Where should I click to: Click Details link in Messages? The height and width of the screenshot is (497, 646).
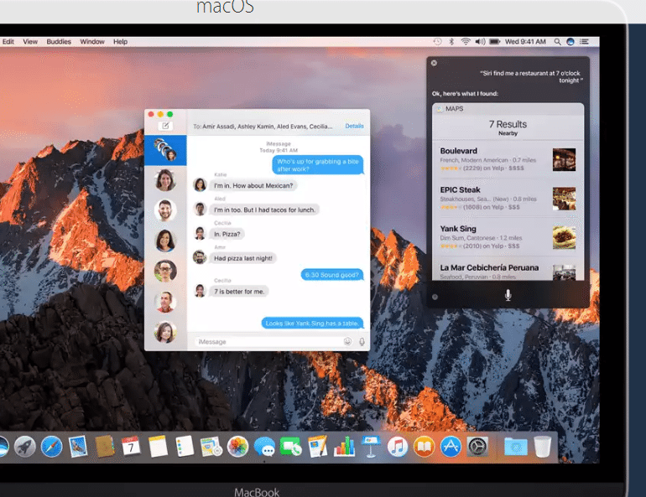click(x=354, y=126)
